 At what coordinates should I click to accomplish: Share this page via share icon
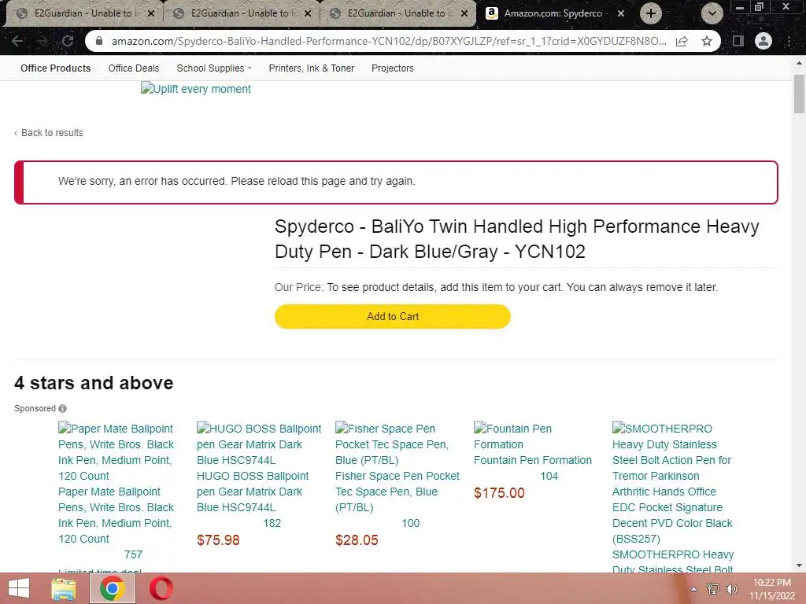pos(682,41)
